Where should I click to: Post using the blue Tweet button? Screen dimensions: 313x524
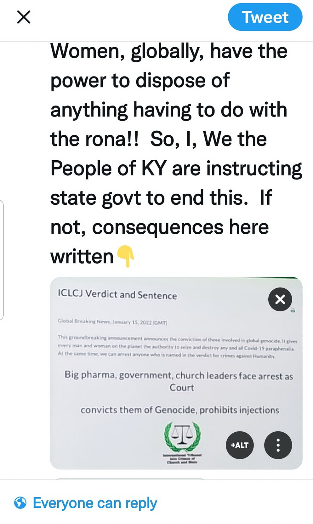point(265,17)
